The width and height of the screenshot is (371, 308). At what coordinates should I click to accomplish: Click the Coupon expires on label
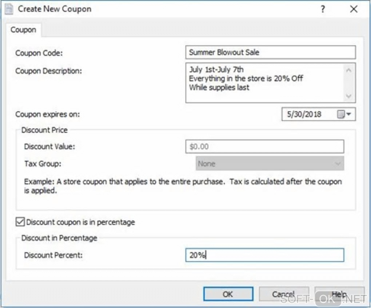47,115
